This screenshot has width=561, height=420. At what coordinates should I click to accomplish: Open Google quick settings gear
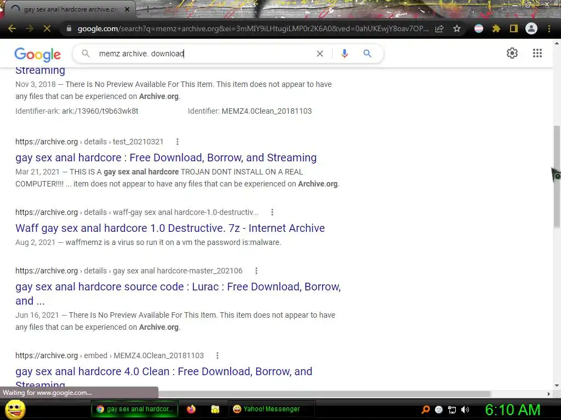click(512, 53)
